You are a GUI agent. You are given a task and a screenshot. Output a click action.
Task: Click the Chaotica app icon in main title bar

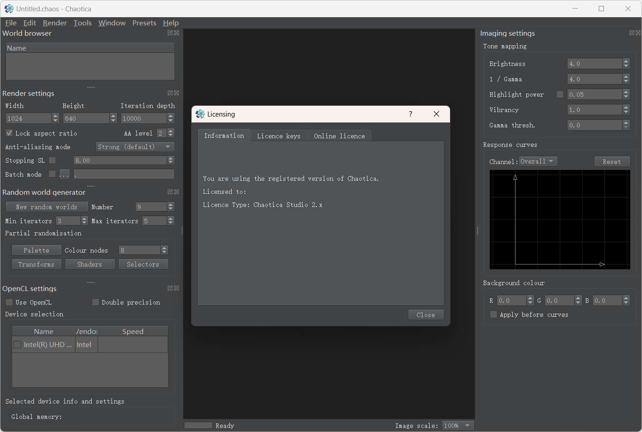pyautogui.click(x=9, y=9)
